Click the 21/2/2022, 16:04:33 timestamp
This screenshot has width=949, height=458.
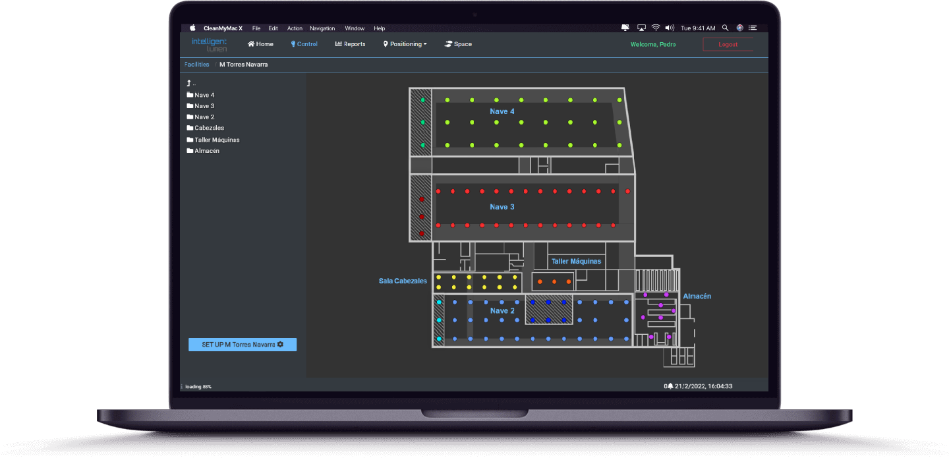click(704, 386)
